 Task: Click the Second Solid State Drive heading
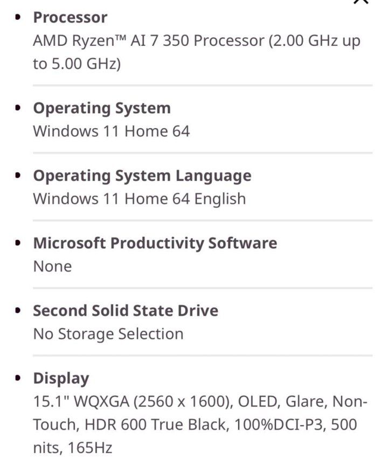[126, 311]
